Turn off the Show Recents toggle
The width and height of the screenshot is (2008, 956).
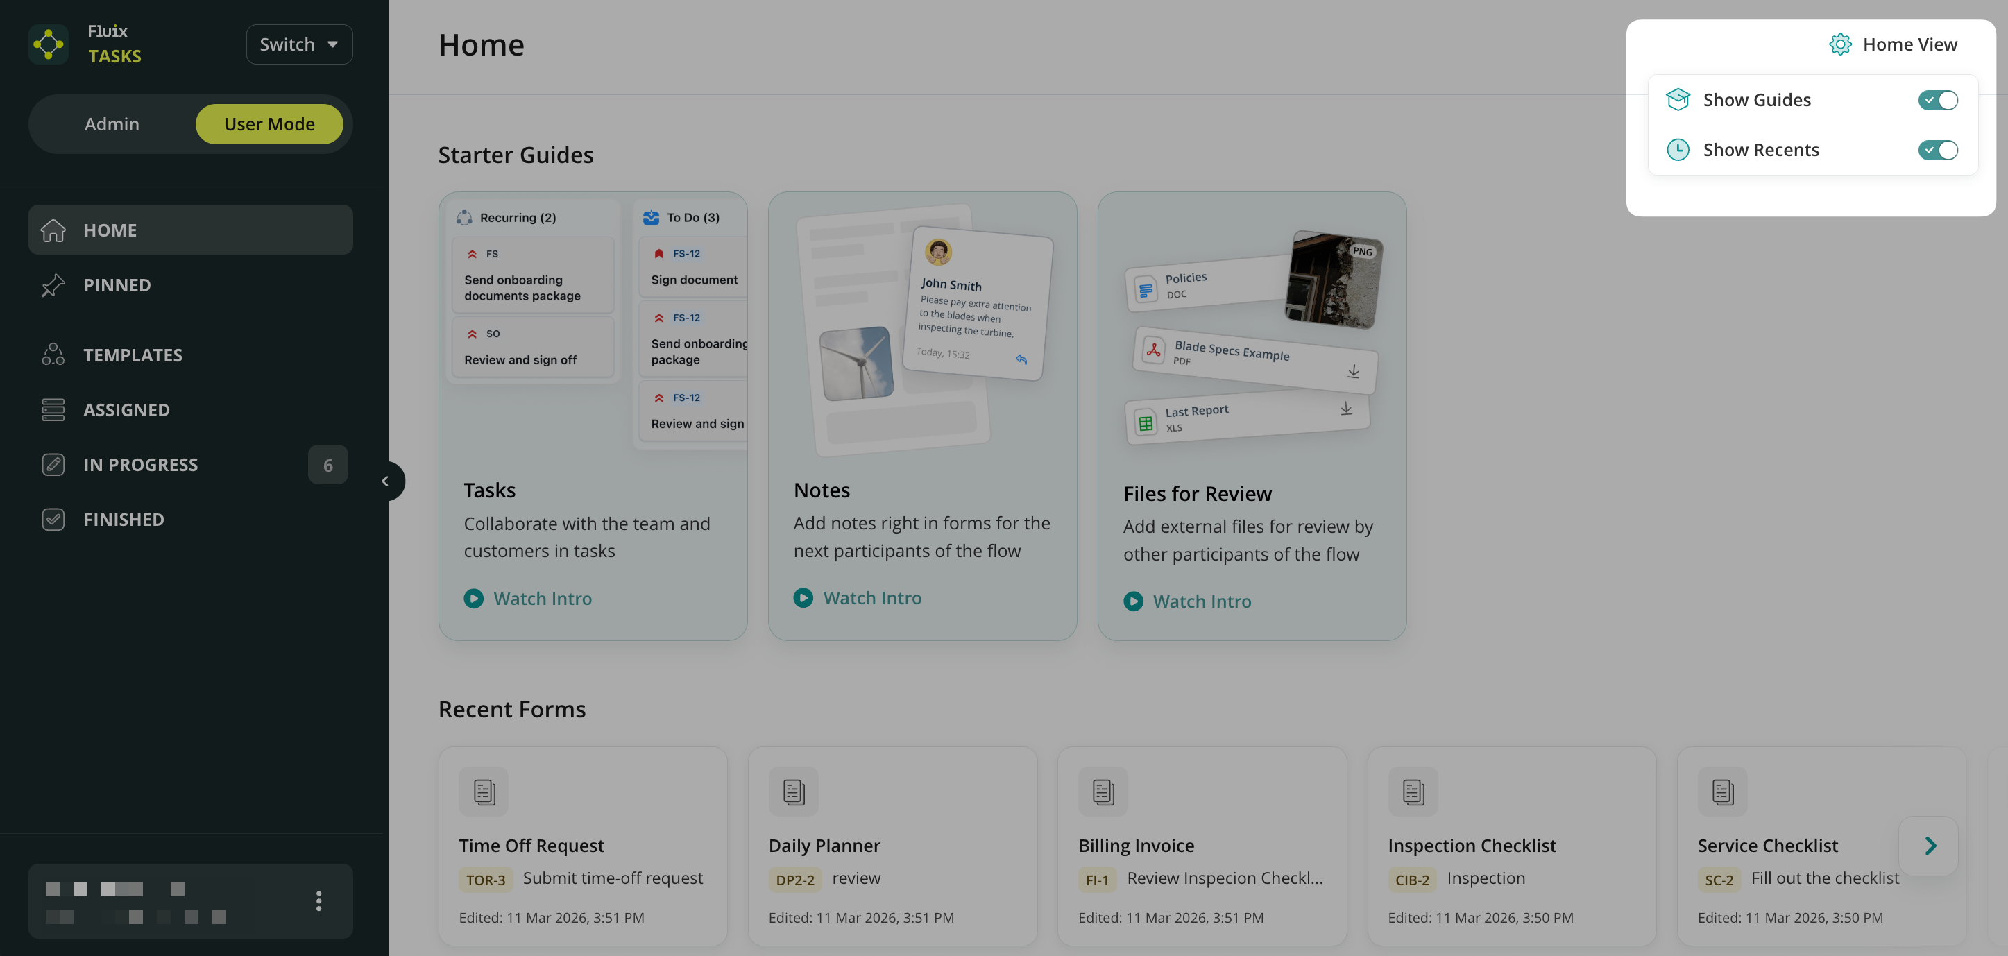click(x=1938, y=150)
